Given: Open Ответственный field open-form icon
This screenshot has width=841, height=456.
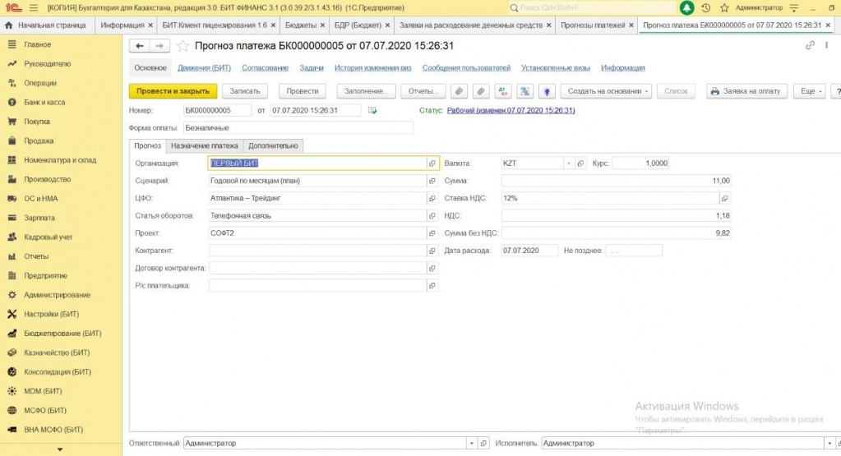Looking at the screenshot, I should [483, 444].
